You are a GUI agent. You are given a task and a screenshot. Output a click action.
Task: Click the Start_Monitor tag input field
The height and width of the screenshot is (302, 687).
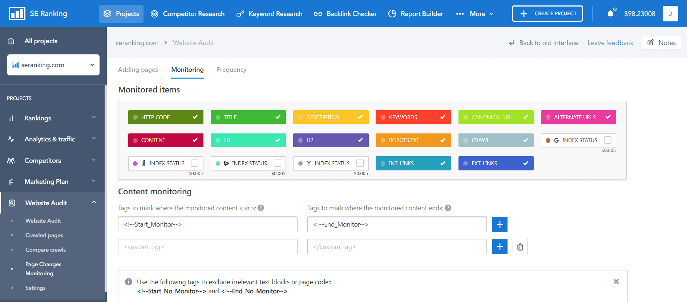pos(208,224)
